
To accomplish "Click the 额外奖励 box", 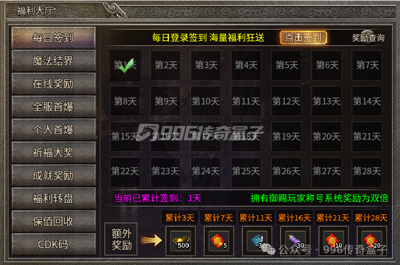I will point(121,240).
